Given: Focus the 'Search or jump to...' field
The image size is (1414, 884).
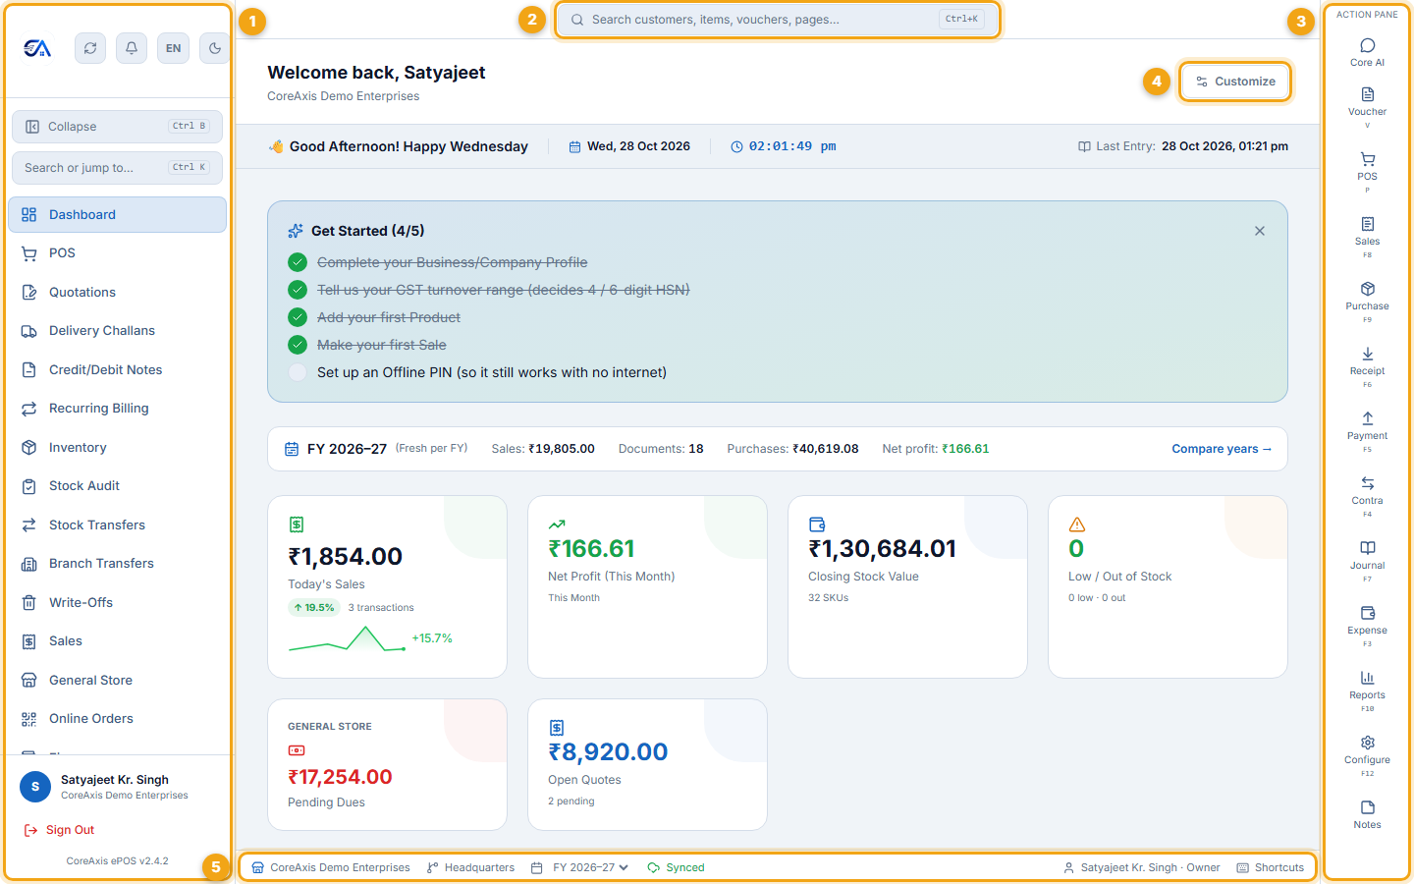Looking at the screenshot, I should tap(117, 168).
